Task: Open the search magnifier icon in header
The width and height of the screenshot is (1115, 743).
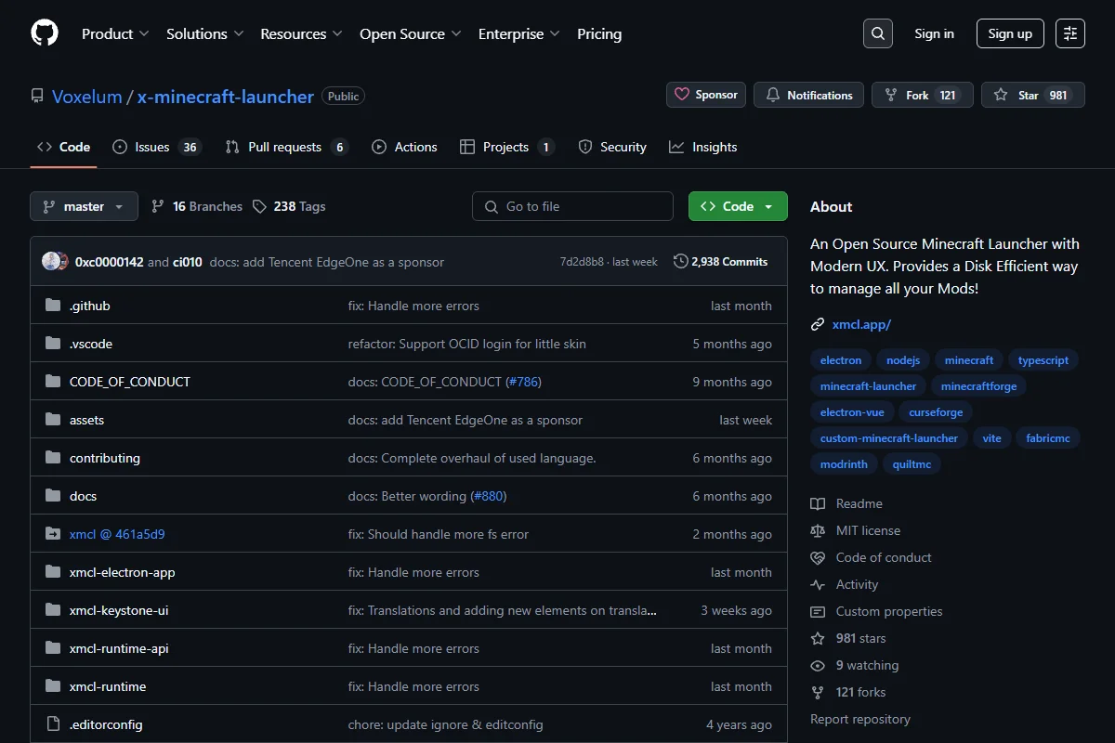Action: [x=877, y=33]
